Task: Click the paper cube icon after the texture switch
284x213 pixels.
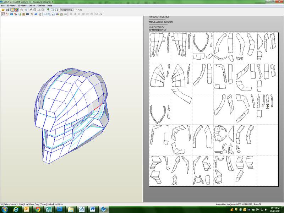Action: click(22, 10)
